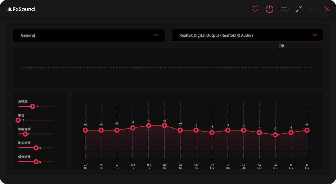336x184 pixels.
Task: Select the 1.0 kHz equalizer band knob
Action: coord(212,132)
